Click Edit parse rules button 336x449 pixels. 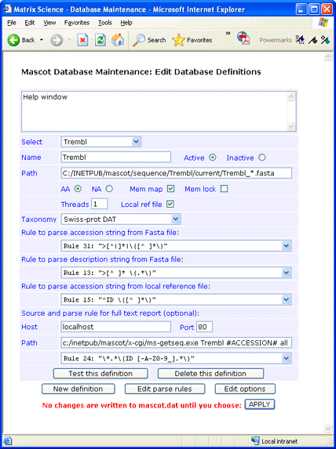pos(165,389)
